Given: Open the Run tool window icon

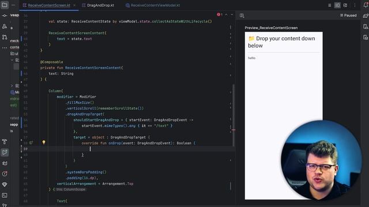Looking at the screenshot, I should pyautogui.click(x=5, y=152).
